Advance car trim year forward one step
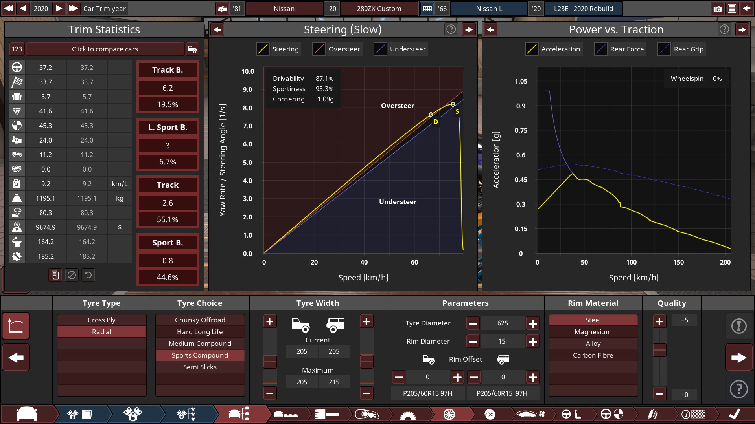 (59, 9)
